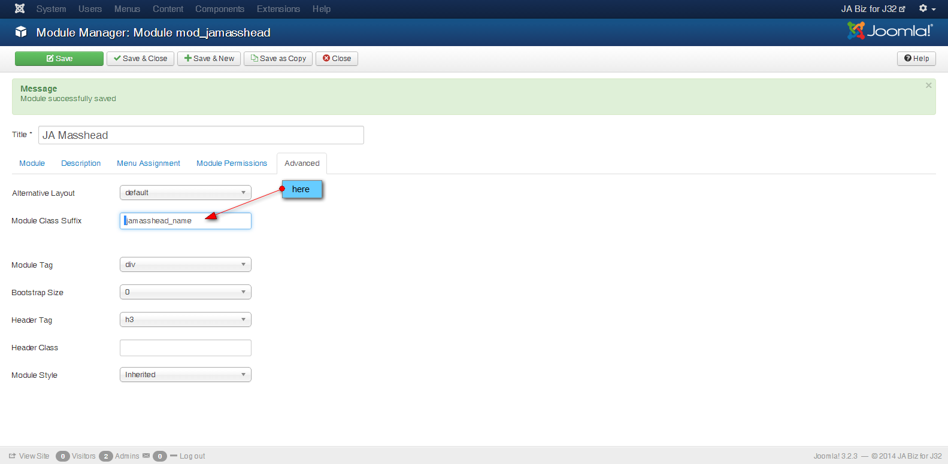This screenshot has width=948, height=464.
Task: Click the Joomla! logo in the header
Action: pyautogui.click(x=890, y=31)
